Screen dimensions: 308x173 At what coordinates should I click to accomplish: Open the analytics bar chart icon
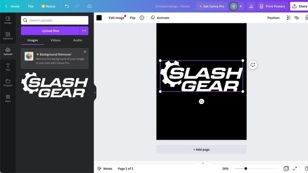251,6
